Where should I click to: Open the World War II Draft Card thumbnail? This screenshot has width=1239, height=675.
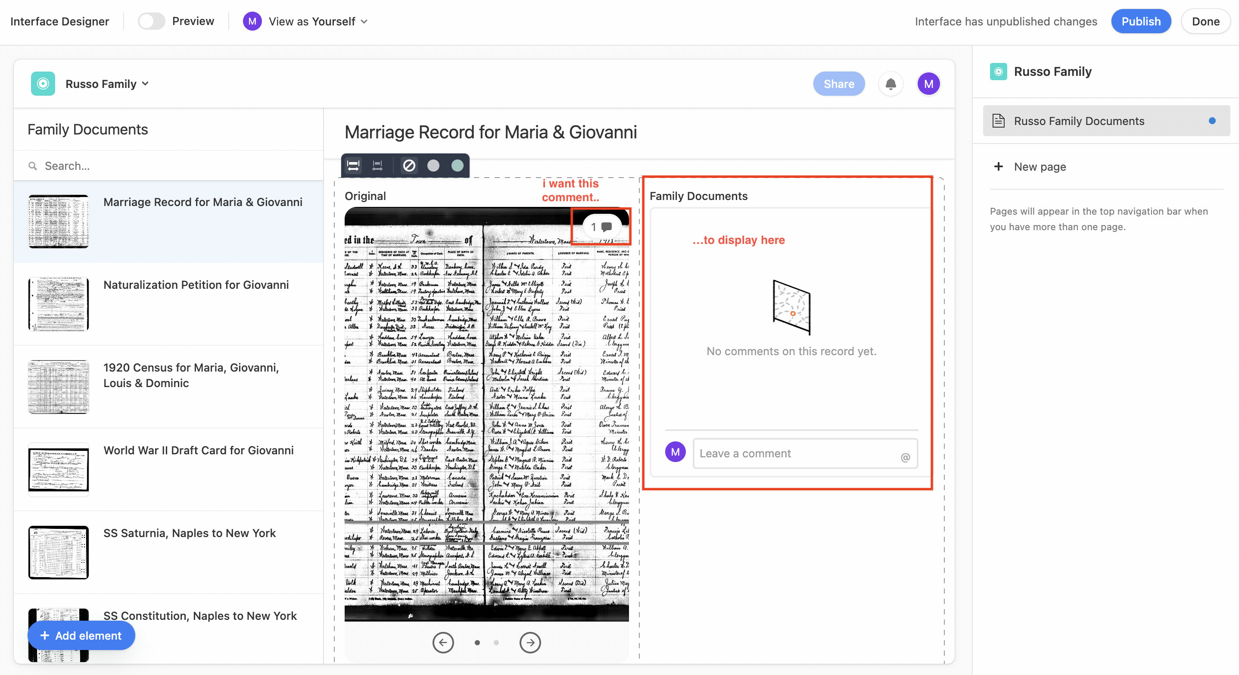pos(58,469)
